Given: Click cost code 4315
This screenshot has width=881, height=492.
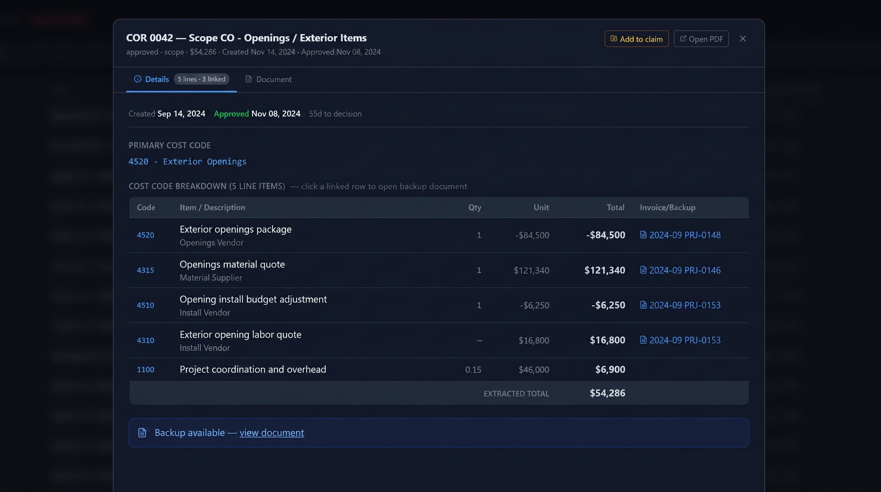Looking at the screenshot, I should pos(145,270).
